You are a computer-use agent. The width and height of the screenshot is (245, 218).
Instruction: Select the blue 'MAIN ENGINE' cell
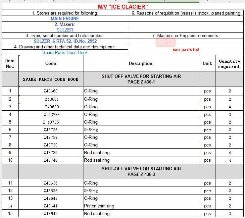click(x=65, y=19)
